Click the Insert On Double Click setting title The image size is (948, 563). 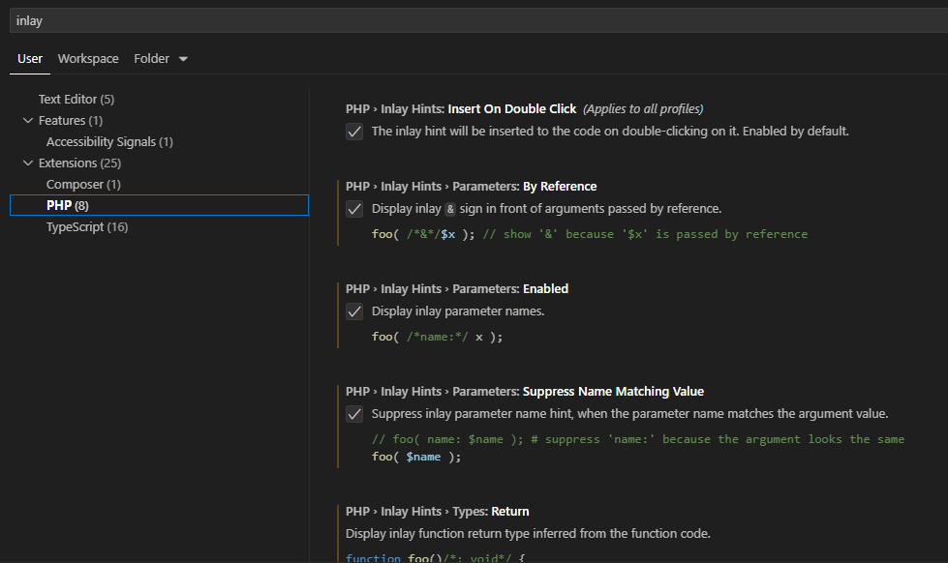click(x=461, y=109)
